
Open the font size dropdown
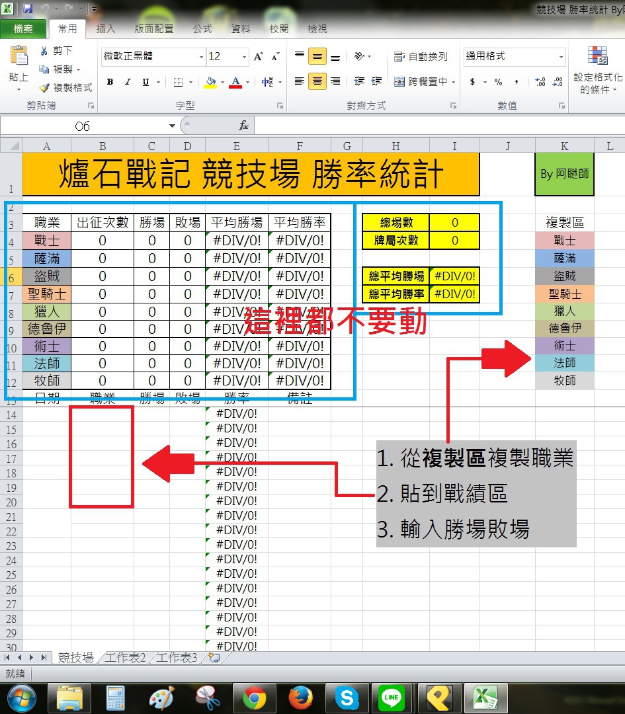click(244, 57)
